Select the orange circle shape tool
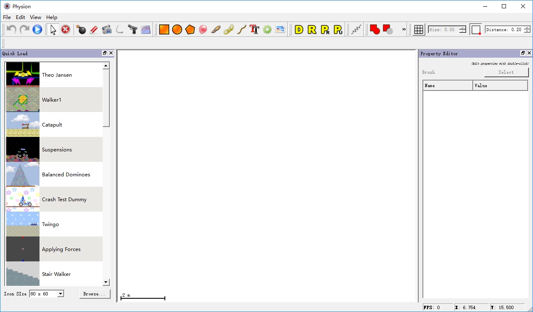533x312 pixels. pos(177,29)
